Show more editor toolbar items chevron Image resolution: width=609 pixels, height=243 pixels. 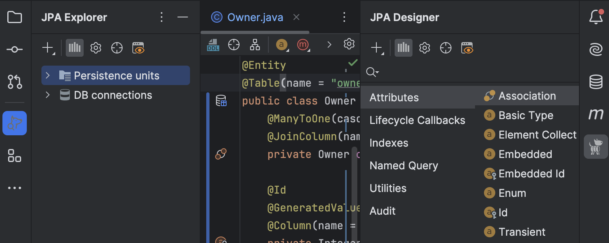pyautogui.click(x=329, y=45)
